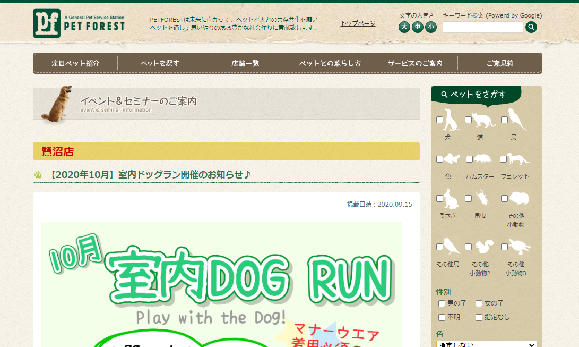The width and height of the screenshot is (579, 347).
Task: Check the 男の子 gender checkbox
Action: point(442,304)
